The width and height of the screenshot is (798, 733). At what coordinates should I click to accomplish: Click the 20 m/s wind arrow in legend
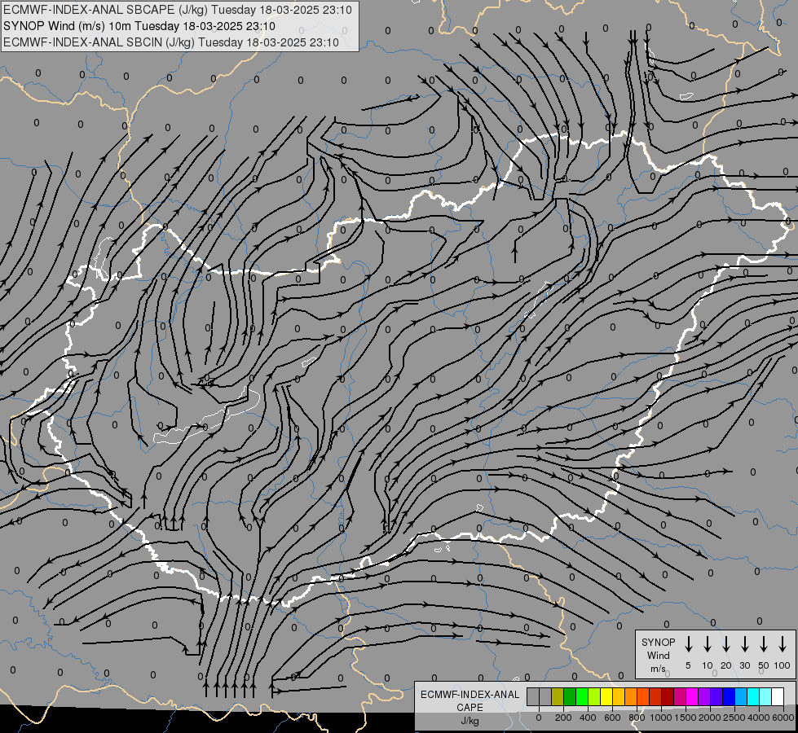(725, 644)
